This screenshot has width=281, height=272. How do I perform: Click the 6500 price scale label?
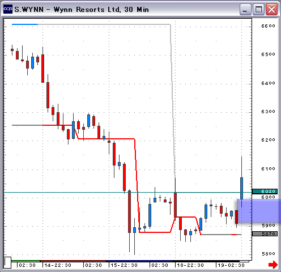[268, 54]
